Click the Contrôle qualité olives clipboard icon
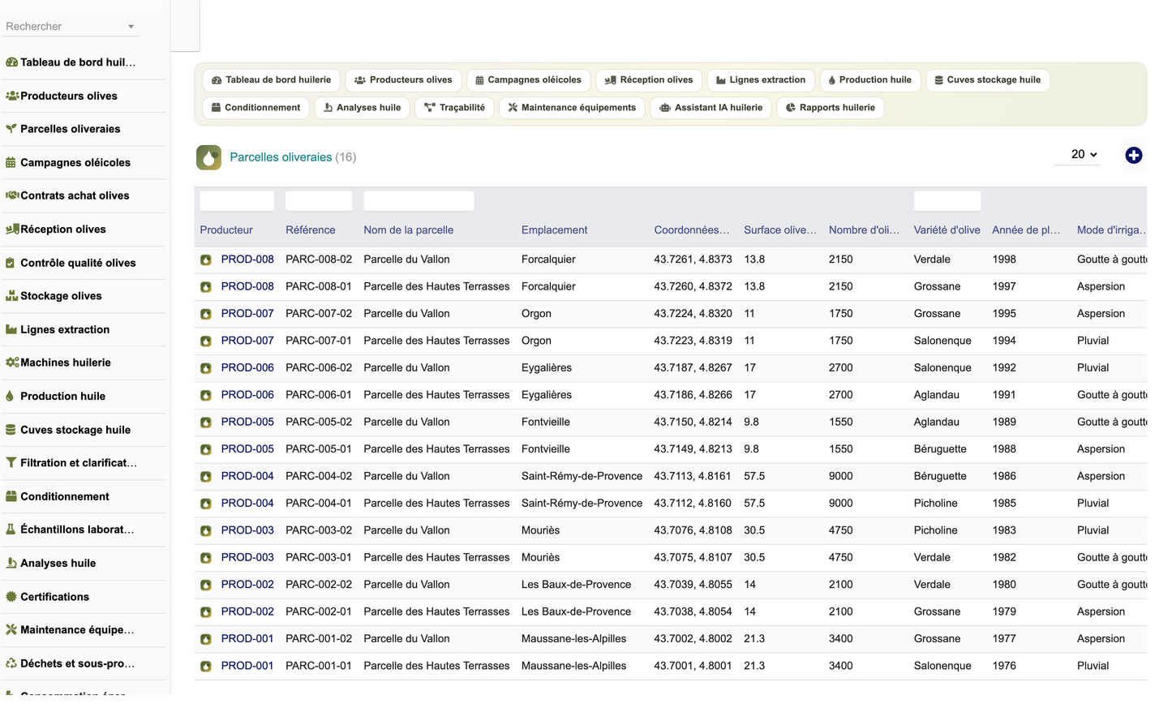The image size is (1172, 725). point(11,263)
